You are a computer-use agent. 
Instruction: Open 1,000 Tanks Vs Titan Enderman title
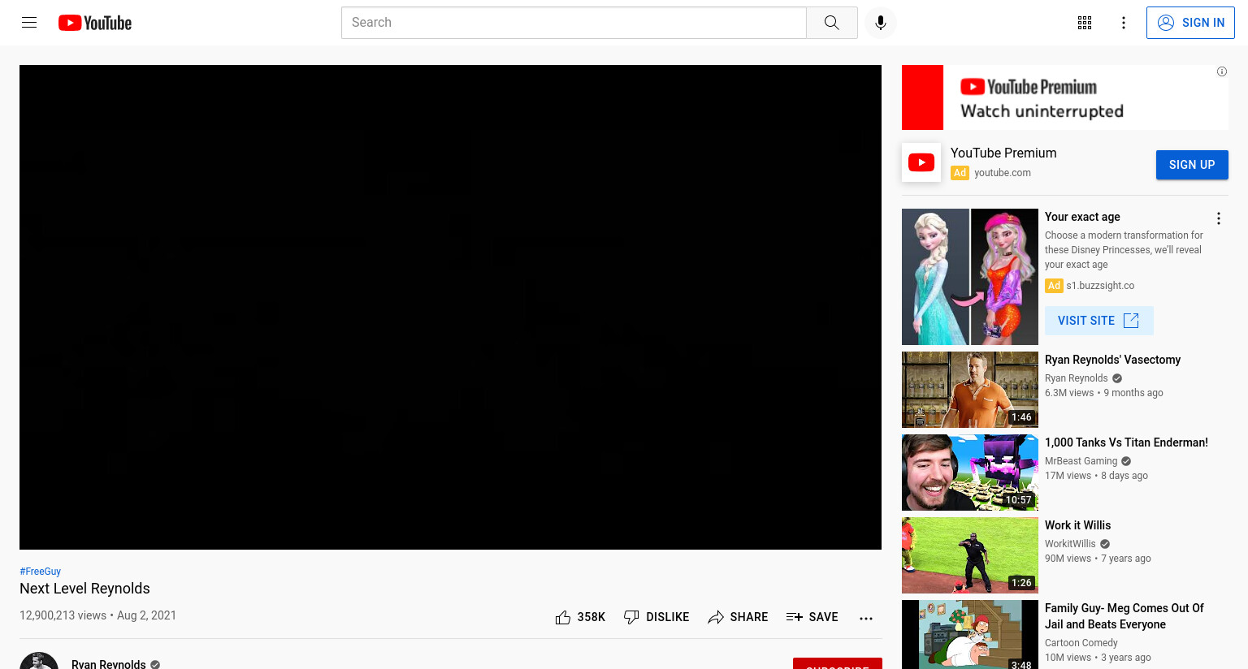1126,442
